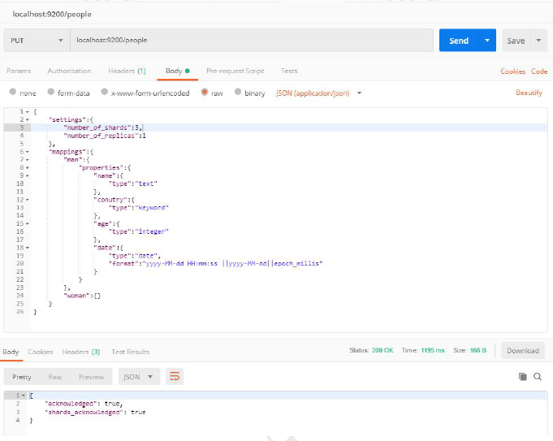This screenshot has width=553, height=441.
Task: Expand the Save options arrow
Action: point(539,41)
